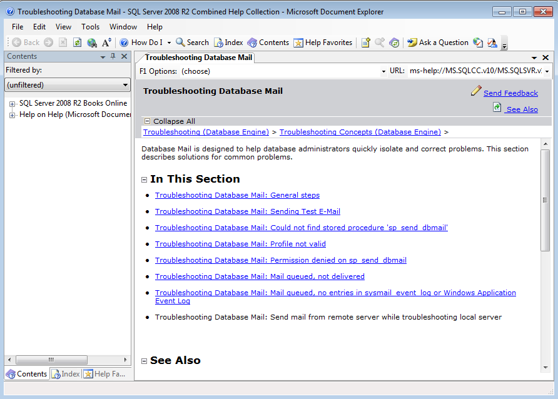Click the Send Feedback link
Screen dimensions: 558x399
click(510, 93)
